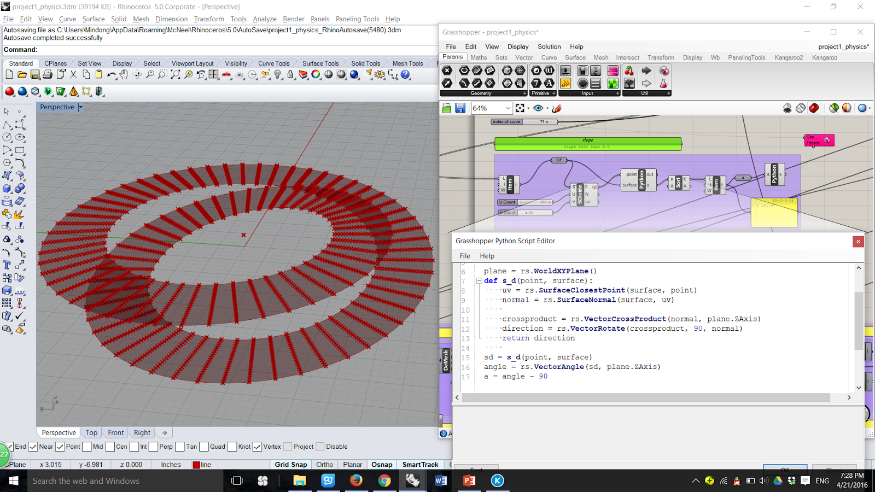Click the index of curve slider on canvas
The height and width of the screenshot is (492, 875).
point(524,122)
